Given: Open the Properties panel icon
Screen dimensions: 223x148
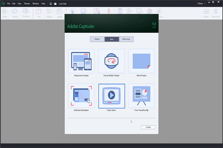Looking at the screenshot, I should (x=216, y=11).
